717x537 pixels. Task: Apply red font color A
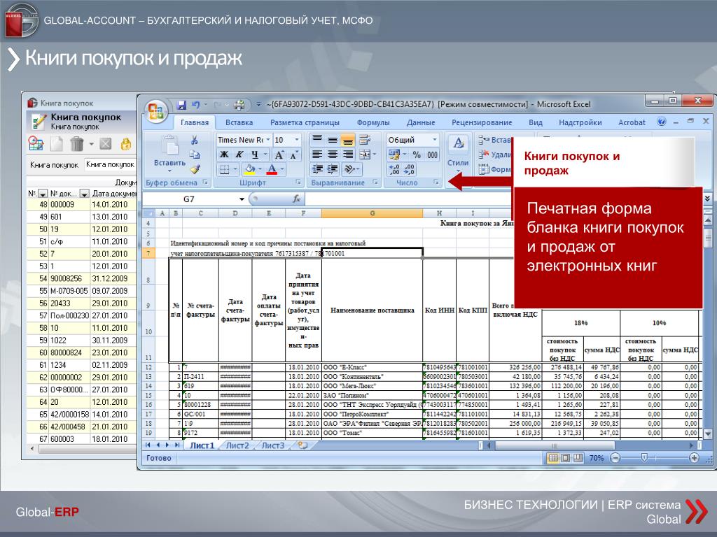click(x=272, y=169)
